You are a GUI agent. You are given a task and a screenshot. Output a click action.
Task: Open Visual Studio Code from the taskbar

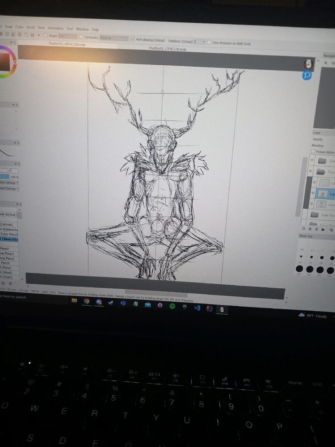[x=197, y=308]
